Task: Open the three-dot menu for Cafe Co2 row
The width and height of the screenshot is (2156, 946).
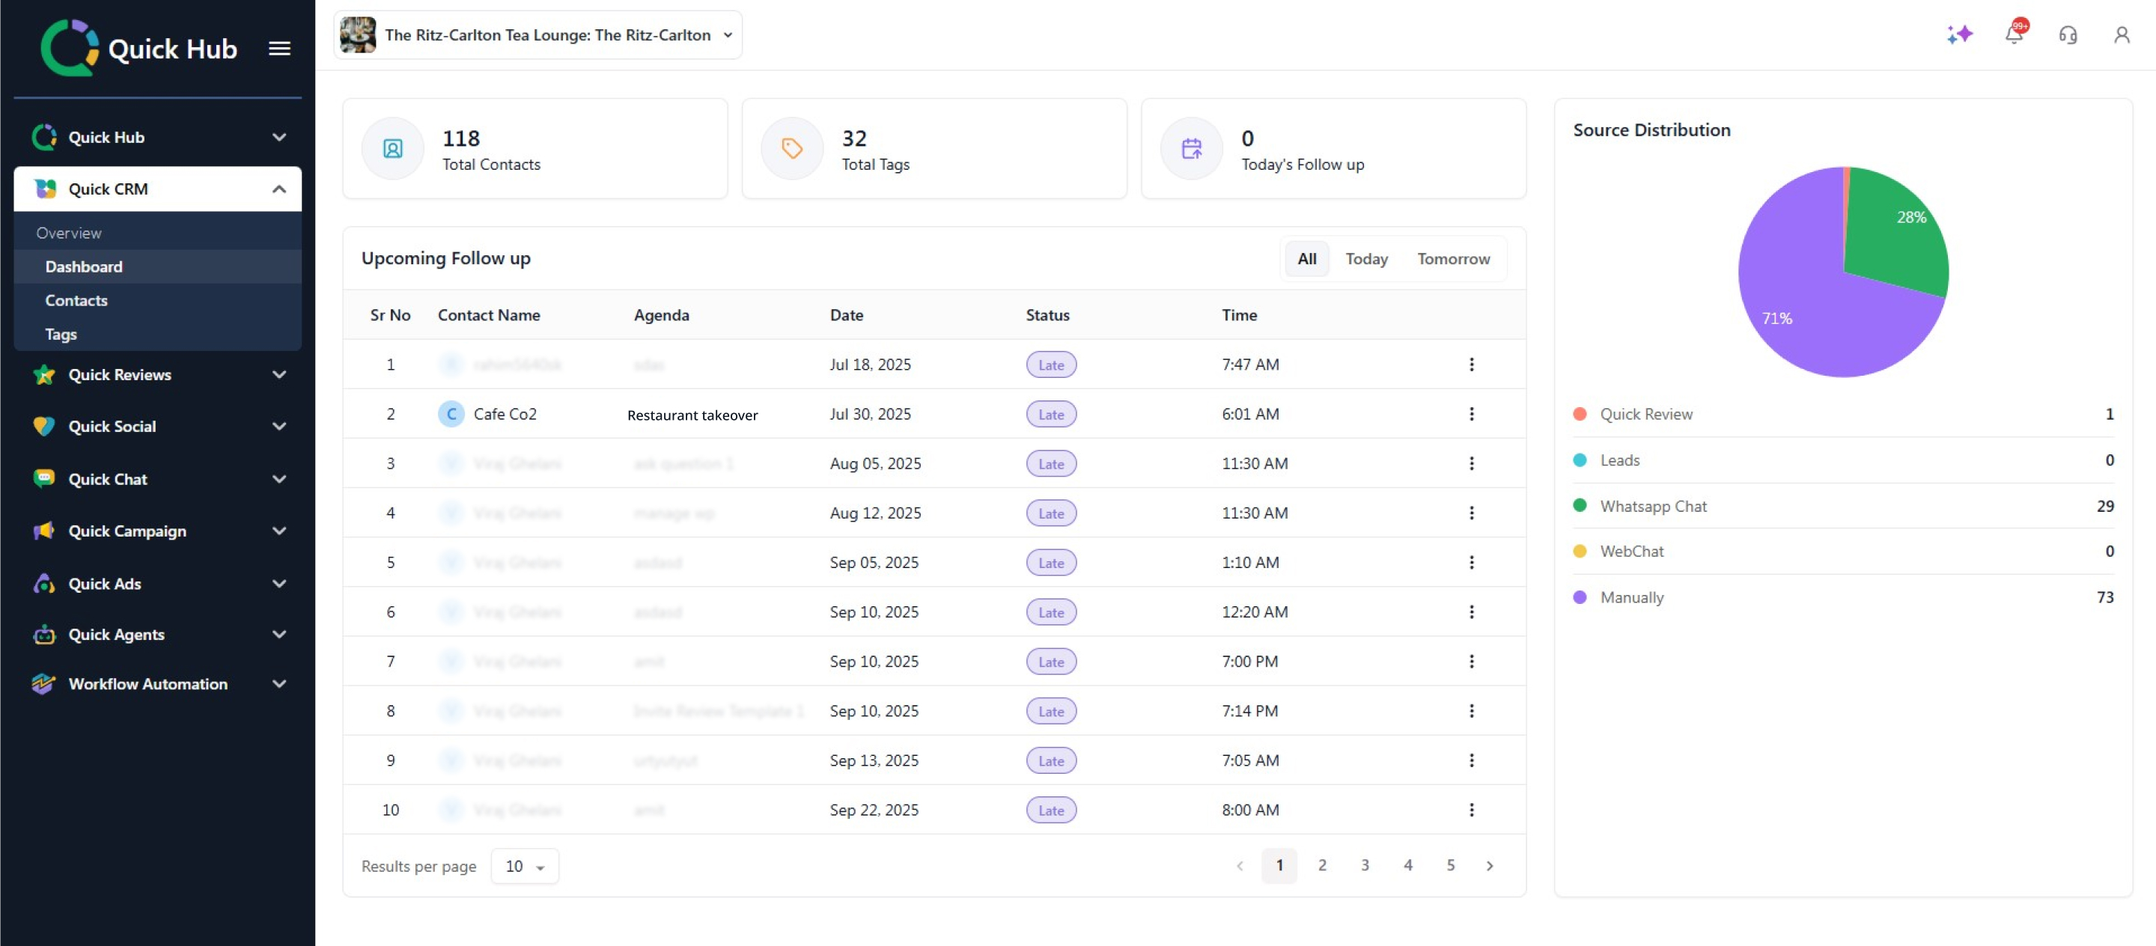Action: pos(1471,414)
